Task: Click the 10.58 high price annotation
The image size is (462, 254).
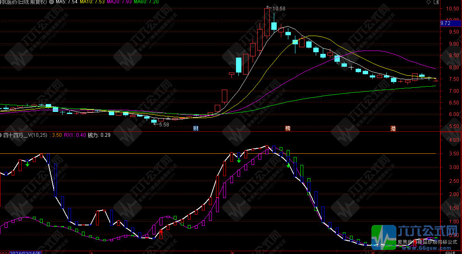Action: [x=278, y=9]
